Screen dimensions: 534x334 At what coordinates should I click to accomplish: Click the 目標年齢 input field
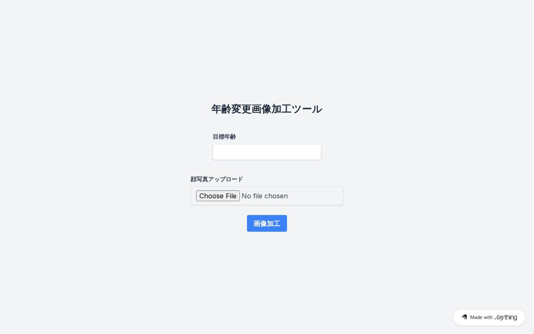(x=267, y=152)
